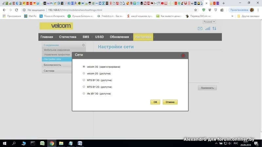The width and height of the screenshot is (262, 147).
Task: Cancel dialog with Отмена button
Action: click(x=170, y=102)
